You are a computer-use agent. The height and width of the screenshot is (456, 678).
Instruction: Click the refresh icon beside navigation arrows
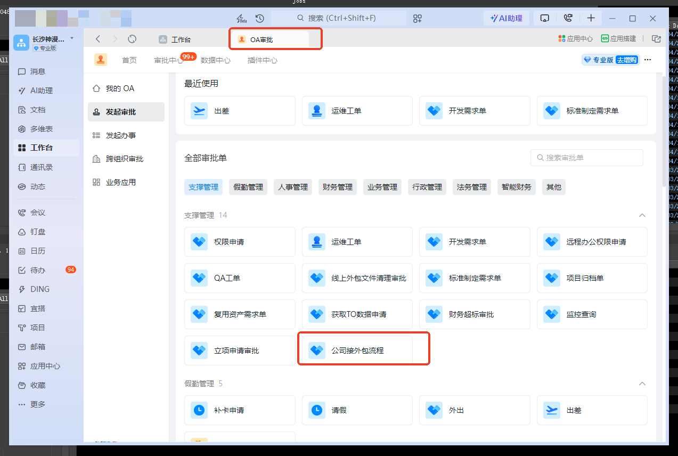point(132,39)
